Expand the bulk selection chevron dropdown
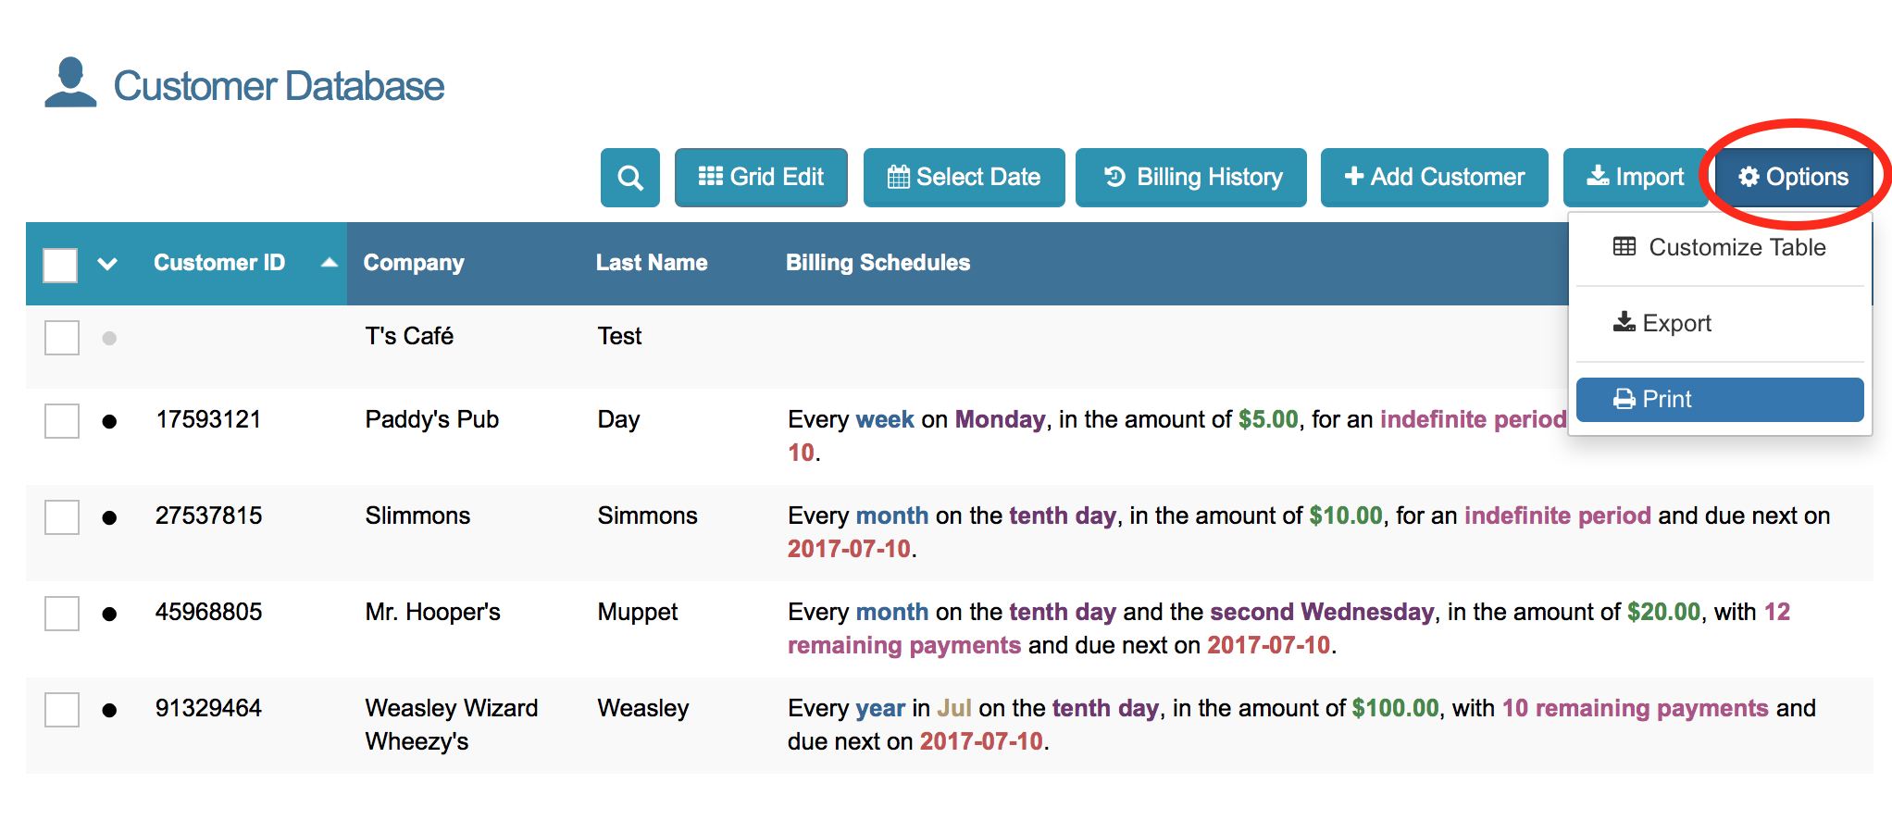Screen dimensions: 1892x820 (107, 265)
